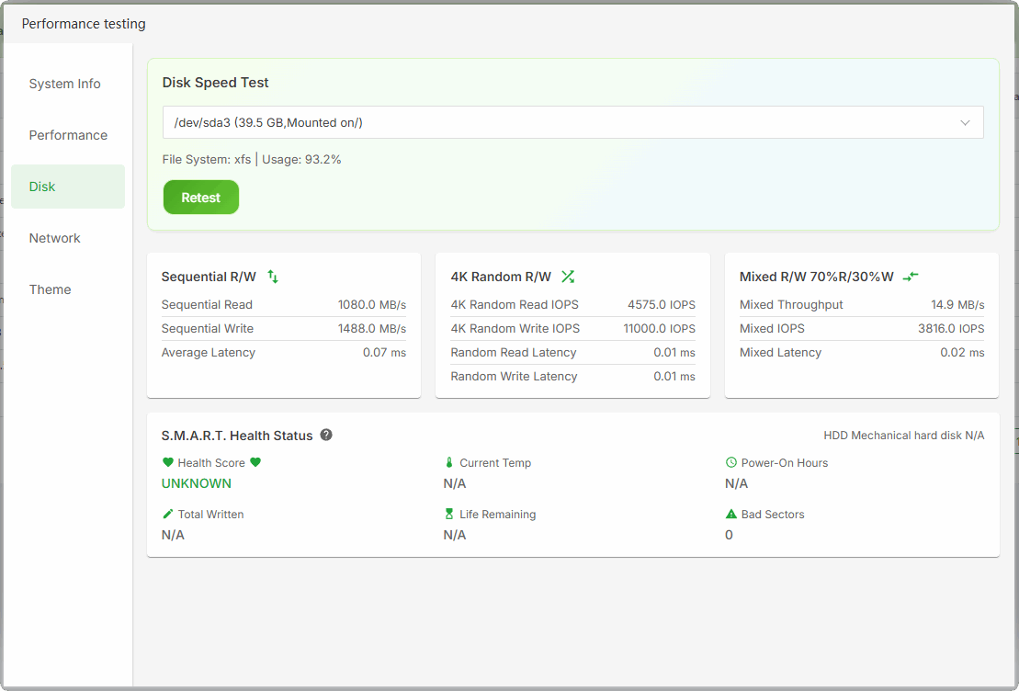Click the Sequential R/W up-down arrows icon

[273, 276]
